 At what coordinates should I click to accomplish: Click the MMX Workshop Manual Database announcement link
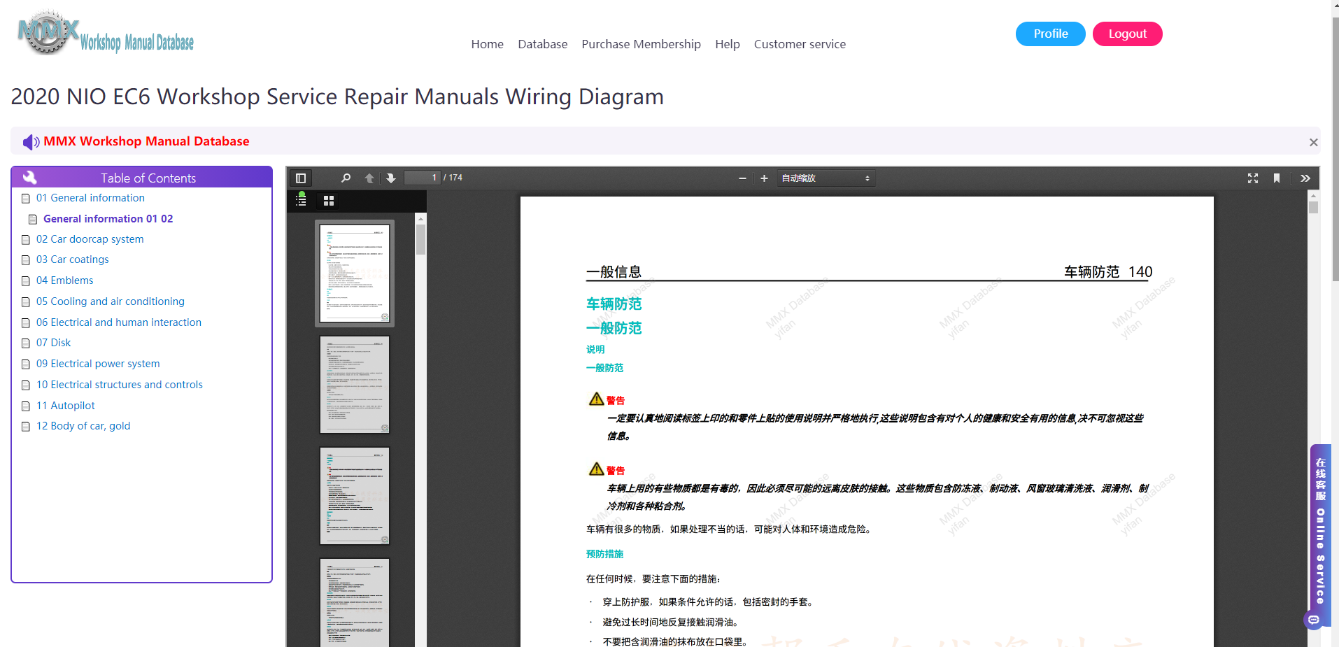click(146, 141)
